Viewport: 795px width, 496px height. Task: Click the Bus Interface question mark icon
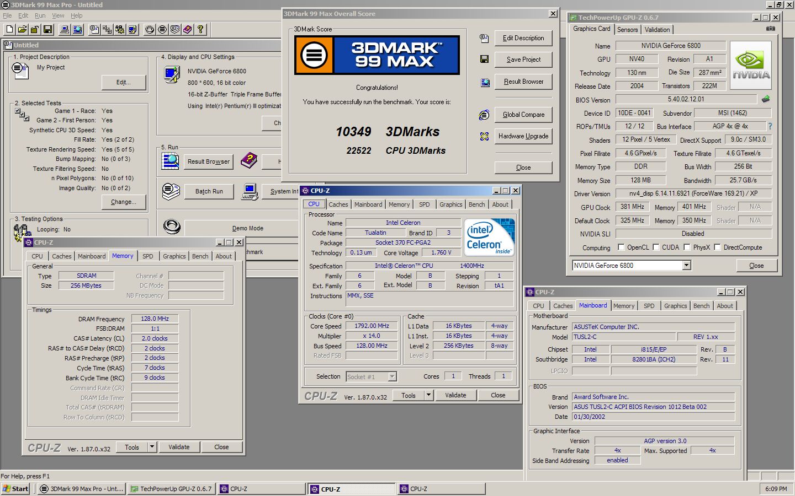pyautogui.click(x=770, y=126)
